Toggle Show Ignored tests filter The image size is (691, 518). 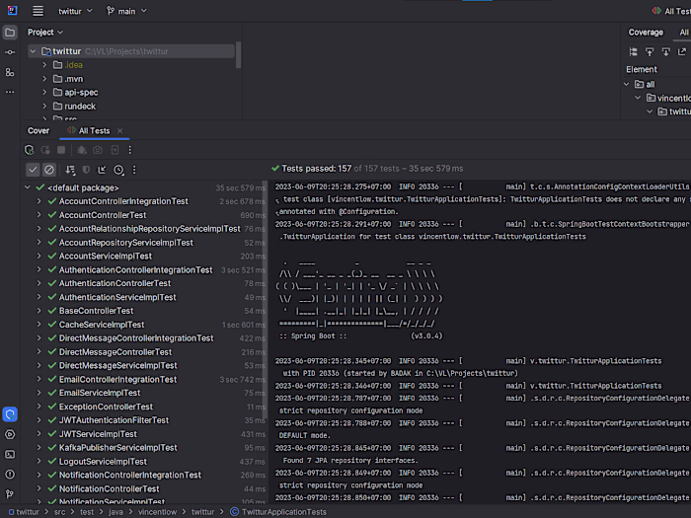pyautogui.click(x=49, y=170)
